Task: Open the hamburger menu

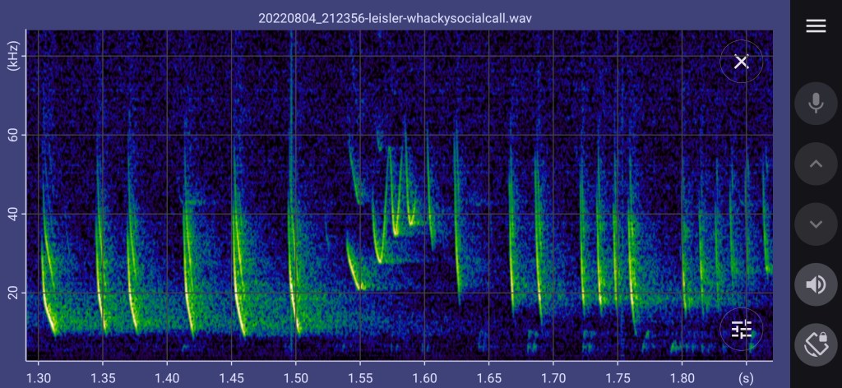Action: coord(816,26)
